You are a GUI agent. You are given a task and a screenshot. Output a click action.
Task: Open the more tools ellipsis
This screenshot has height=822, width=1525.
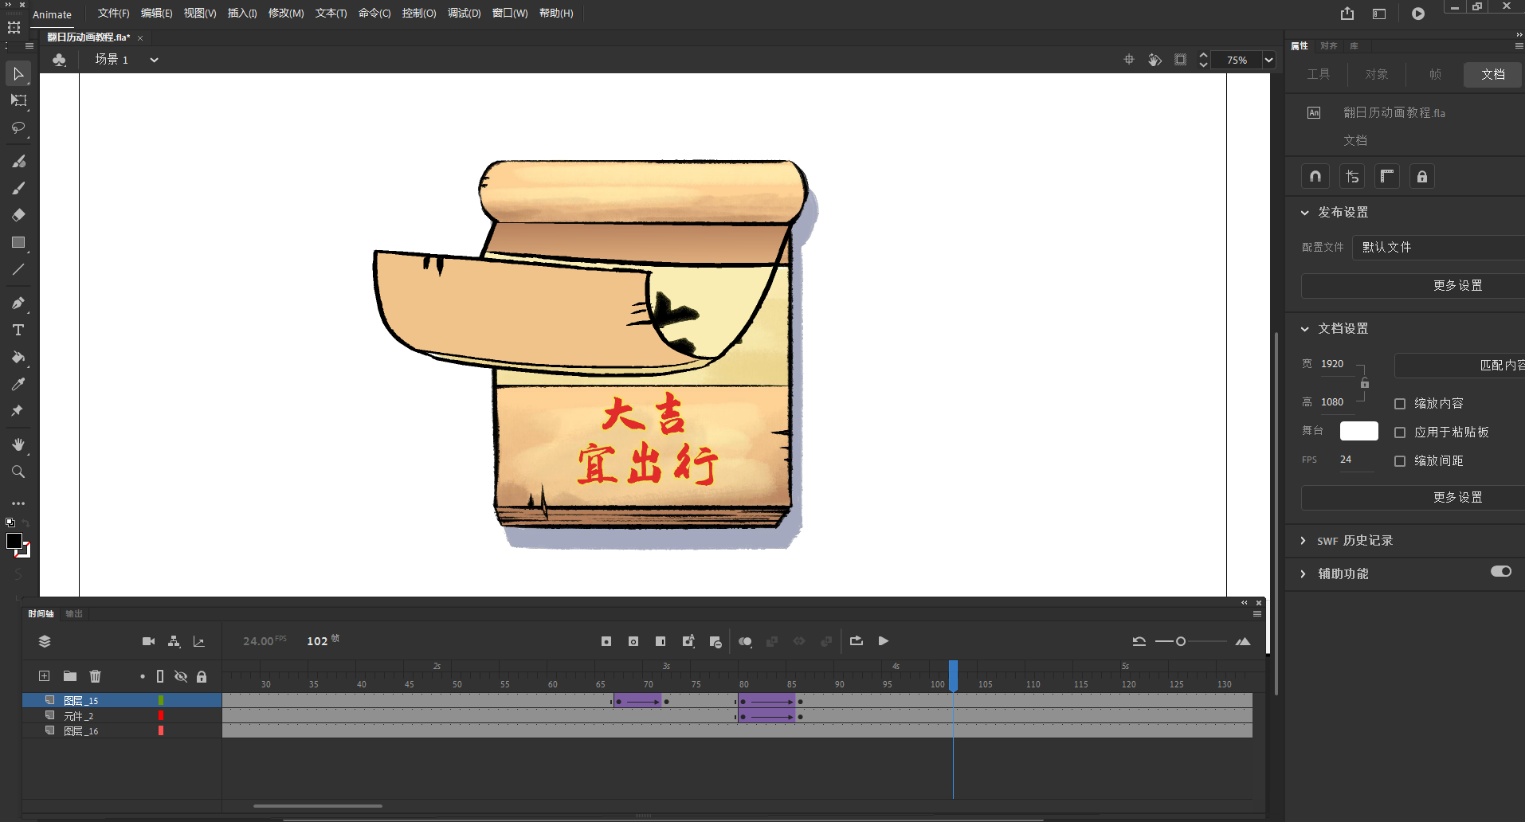(18, 503)
